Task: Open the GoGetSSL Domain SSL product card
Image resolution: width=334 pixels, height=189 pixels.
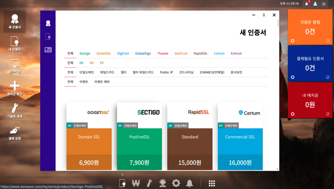Action: (x=89, y=136)
